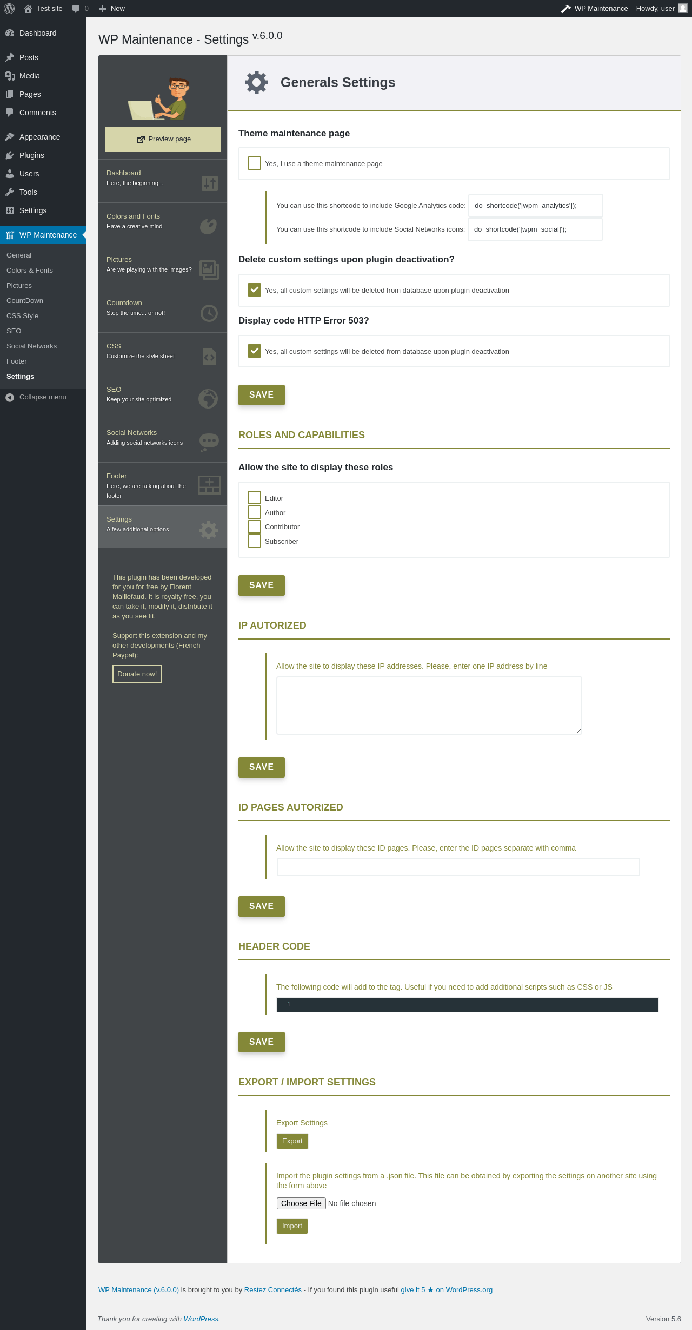The height and width of the screenshot is (1330, 692).
Task: Tick the Author role checkbox
Action: 254,512
